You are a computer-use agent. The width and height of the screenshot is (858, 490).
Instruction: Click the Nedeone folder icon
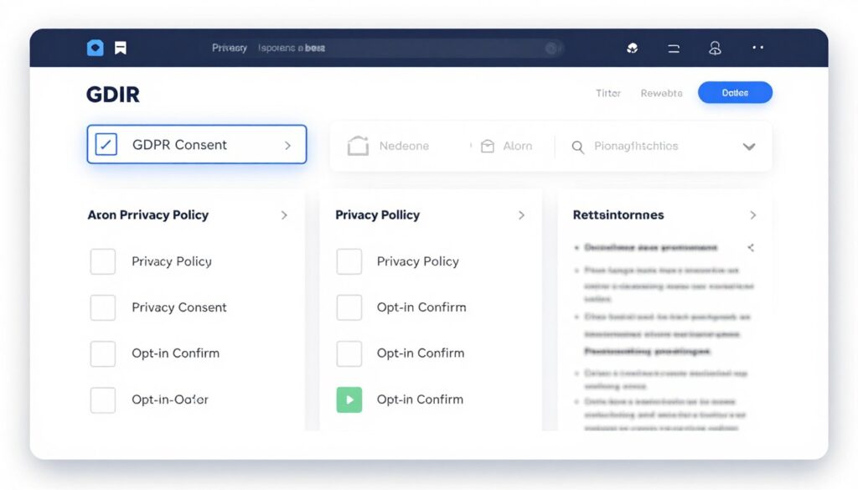(x=359, y=146)
